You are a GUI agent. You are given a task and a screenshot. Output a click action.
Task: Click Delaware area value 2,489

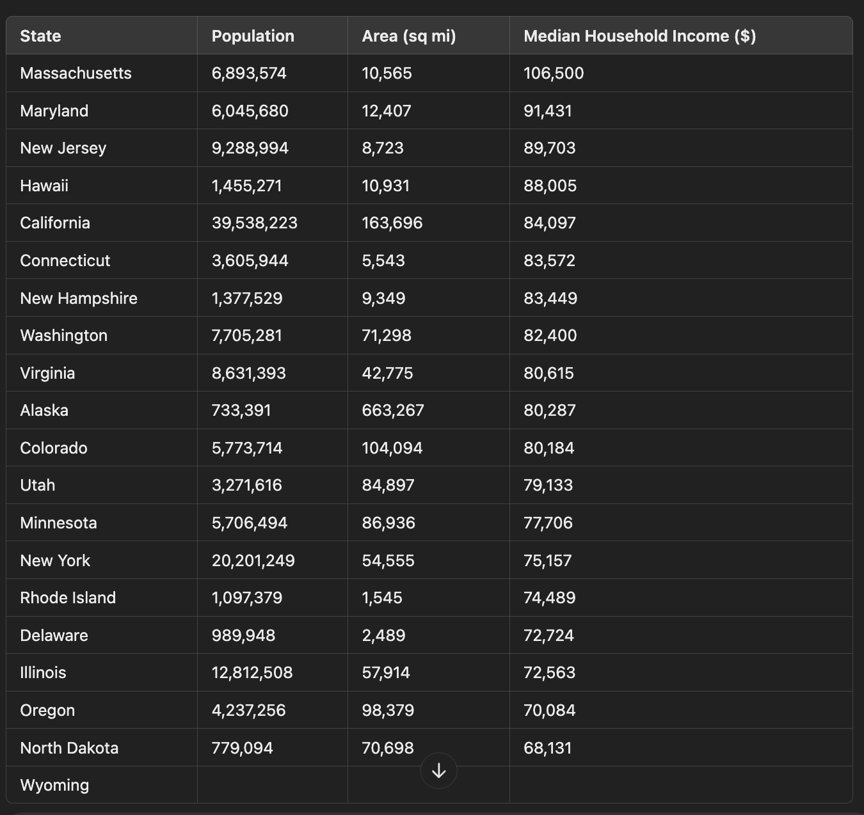click(384, 635)
